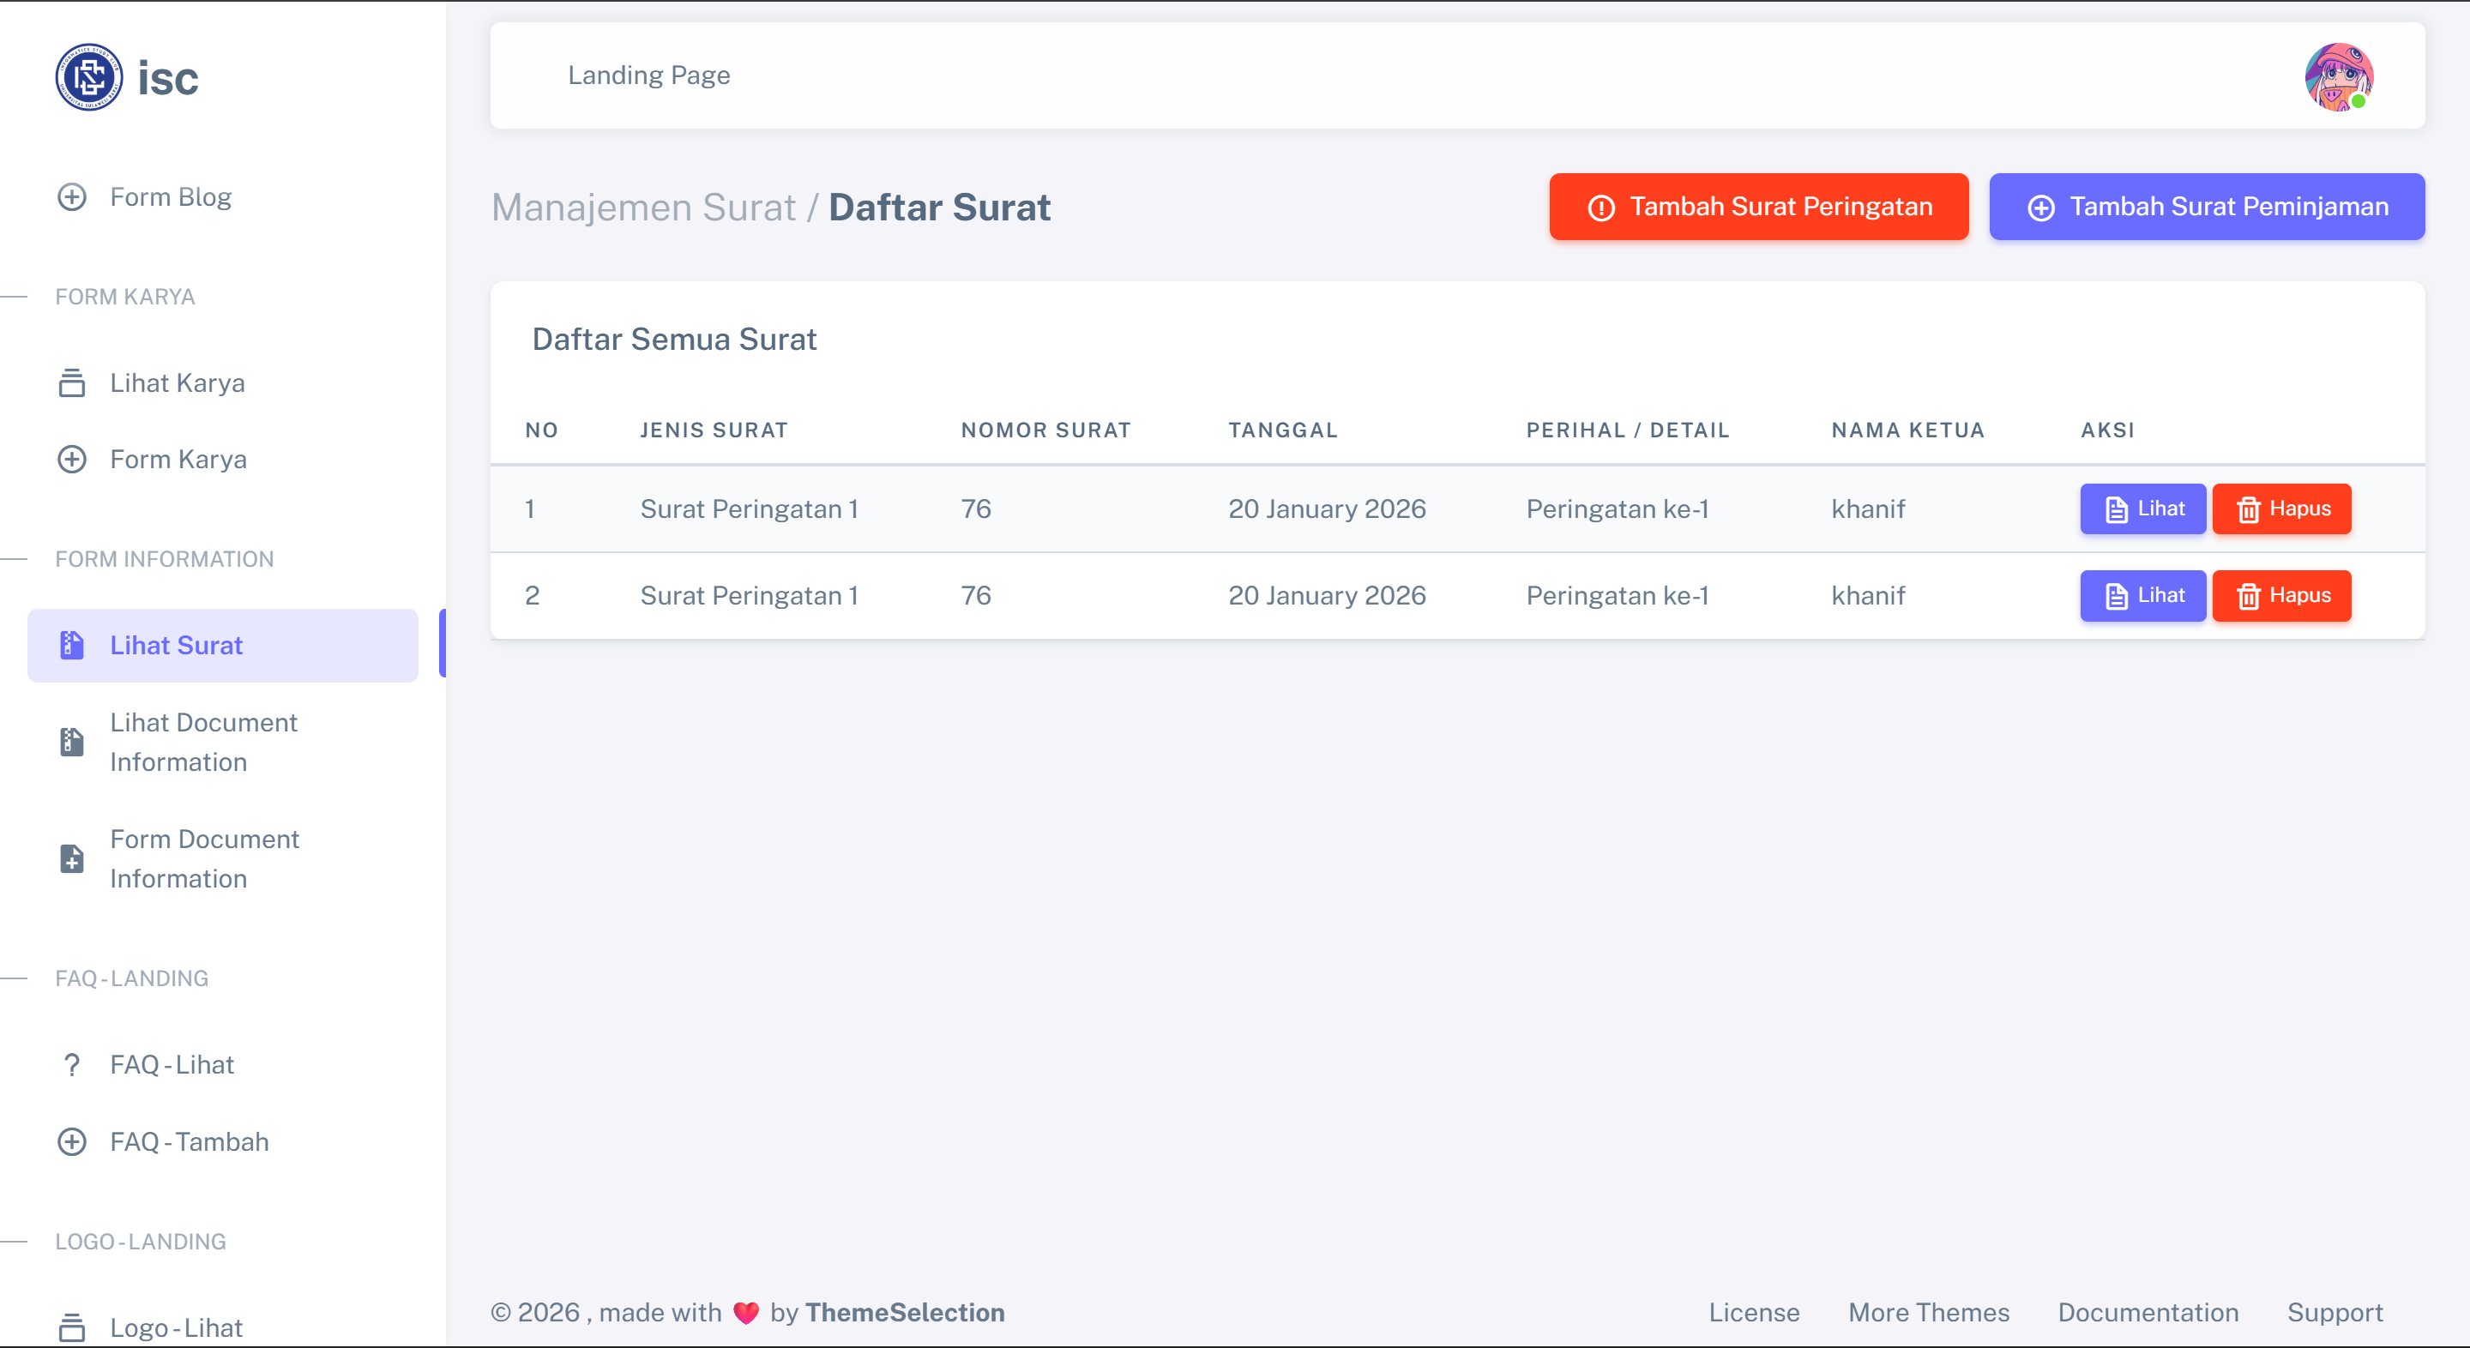Click the ISC logo icon
This screenshot has width=2470, height=1348.
(88, 76)
